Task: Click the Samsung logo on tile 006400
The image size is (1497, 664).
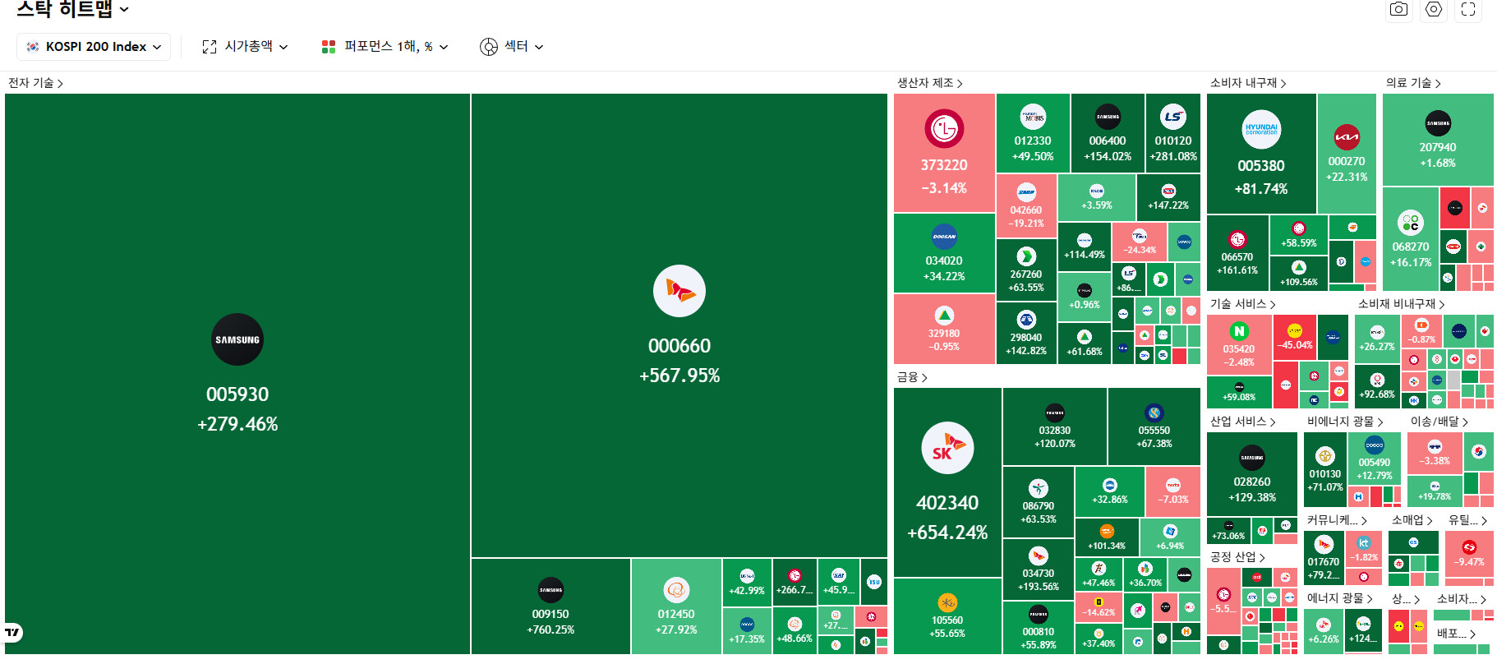Action: [1108, 117]
